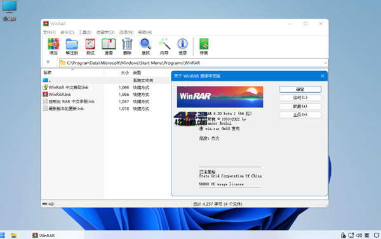Open the 帮助(H) menu
Viewport: 381px width, 239px height.
[145, 32]
